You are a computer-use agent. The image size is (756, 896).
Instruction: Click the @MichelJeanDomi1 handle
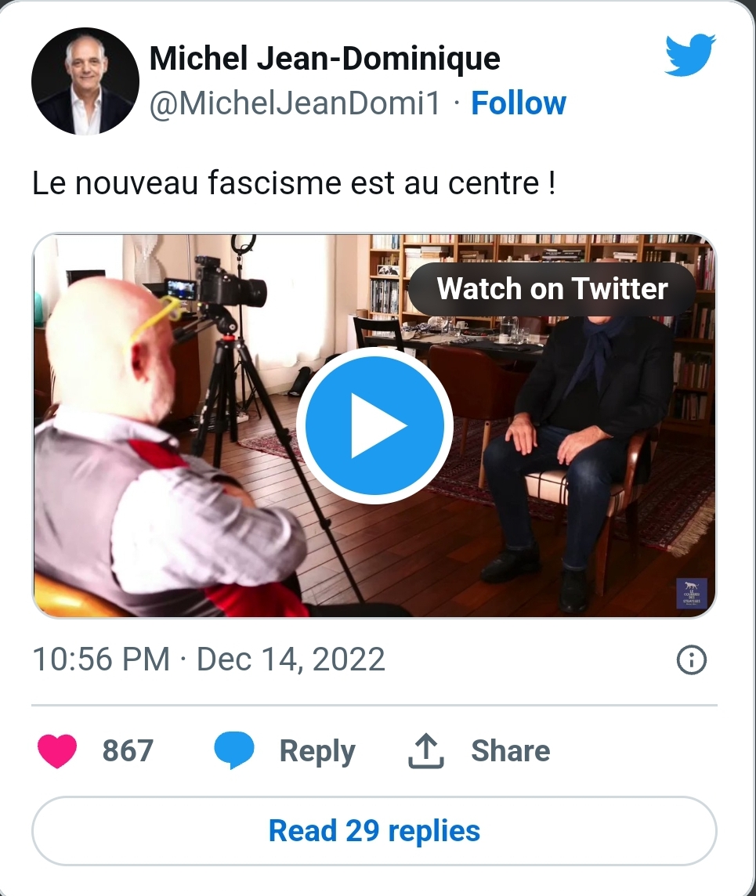295,104
